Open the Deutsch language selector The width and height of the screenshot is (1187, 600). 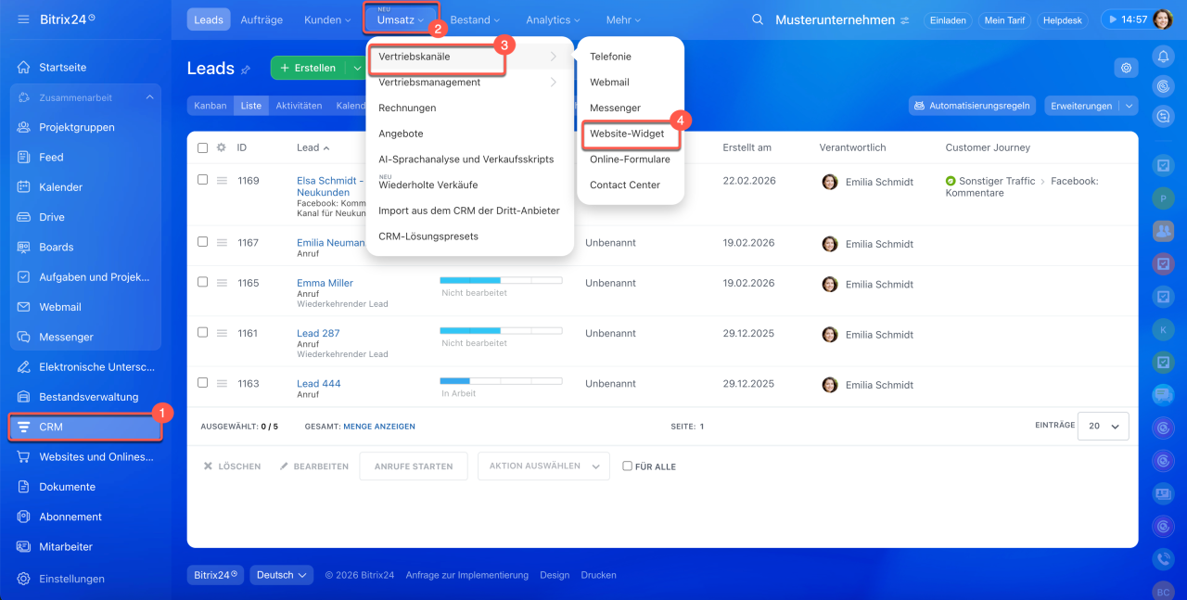coord(281,575)
